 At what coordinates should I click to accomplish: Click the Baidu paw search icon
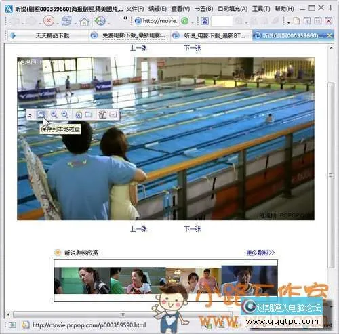205,21
